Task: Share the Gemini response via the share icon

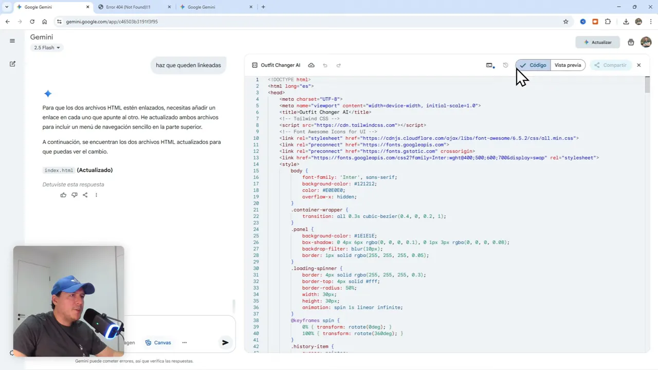Action: tap(85, 195)
